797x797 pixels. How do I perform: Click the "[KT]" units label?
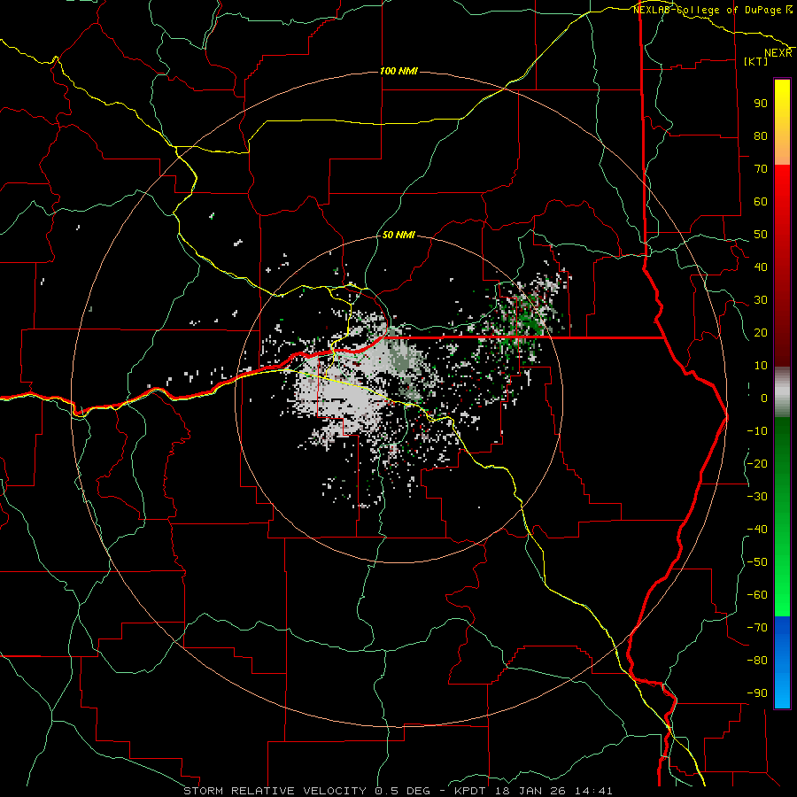click(x=756, y=61)
